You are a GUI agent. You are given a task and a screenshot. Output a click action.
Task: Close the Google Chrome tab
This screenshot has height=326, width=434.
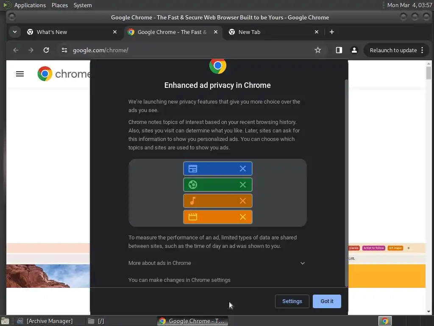(216, 32)
